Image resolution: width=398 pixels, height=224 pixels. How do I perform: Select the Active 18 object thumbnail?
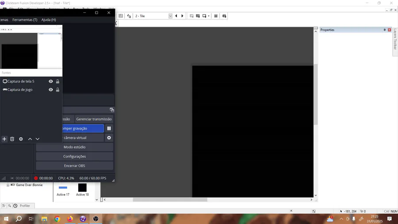pyautogui.click(x=82, y=190)
